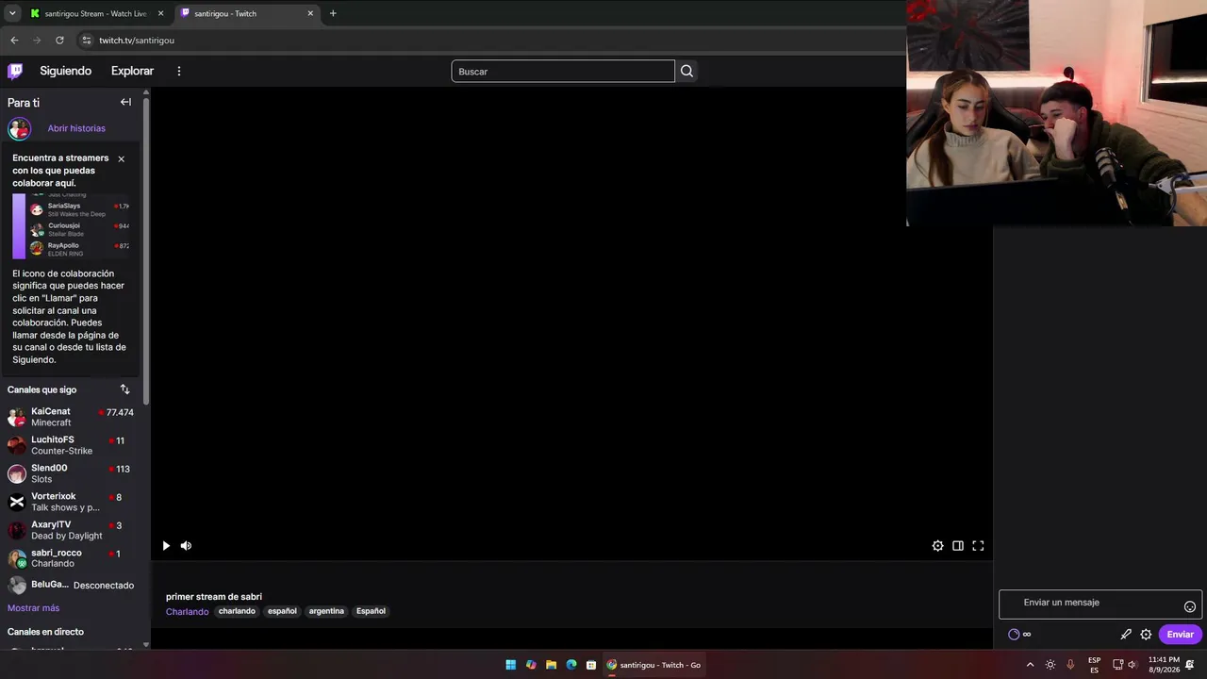The height and width of the screenshot is (679, 1207).
Task: Go back in browser history
Action: (14, 41)
